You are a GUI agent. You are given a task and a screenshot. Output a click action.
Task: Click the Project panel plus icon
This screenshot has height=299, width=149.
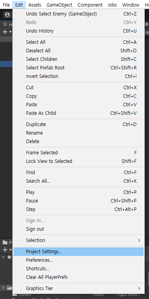(5, 250)
